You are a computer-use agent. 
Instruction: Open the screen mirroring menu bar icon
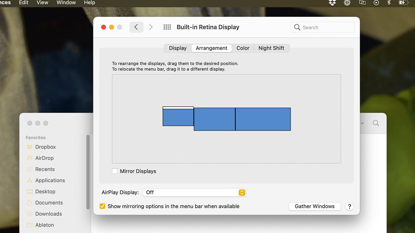pos(362,3)
